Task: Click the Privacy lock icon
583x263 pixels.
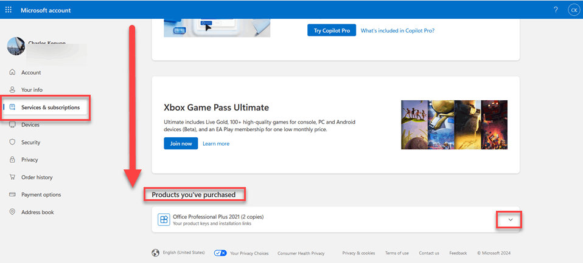Action: point(12,160)
